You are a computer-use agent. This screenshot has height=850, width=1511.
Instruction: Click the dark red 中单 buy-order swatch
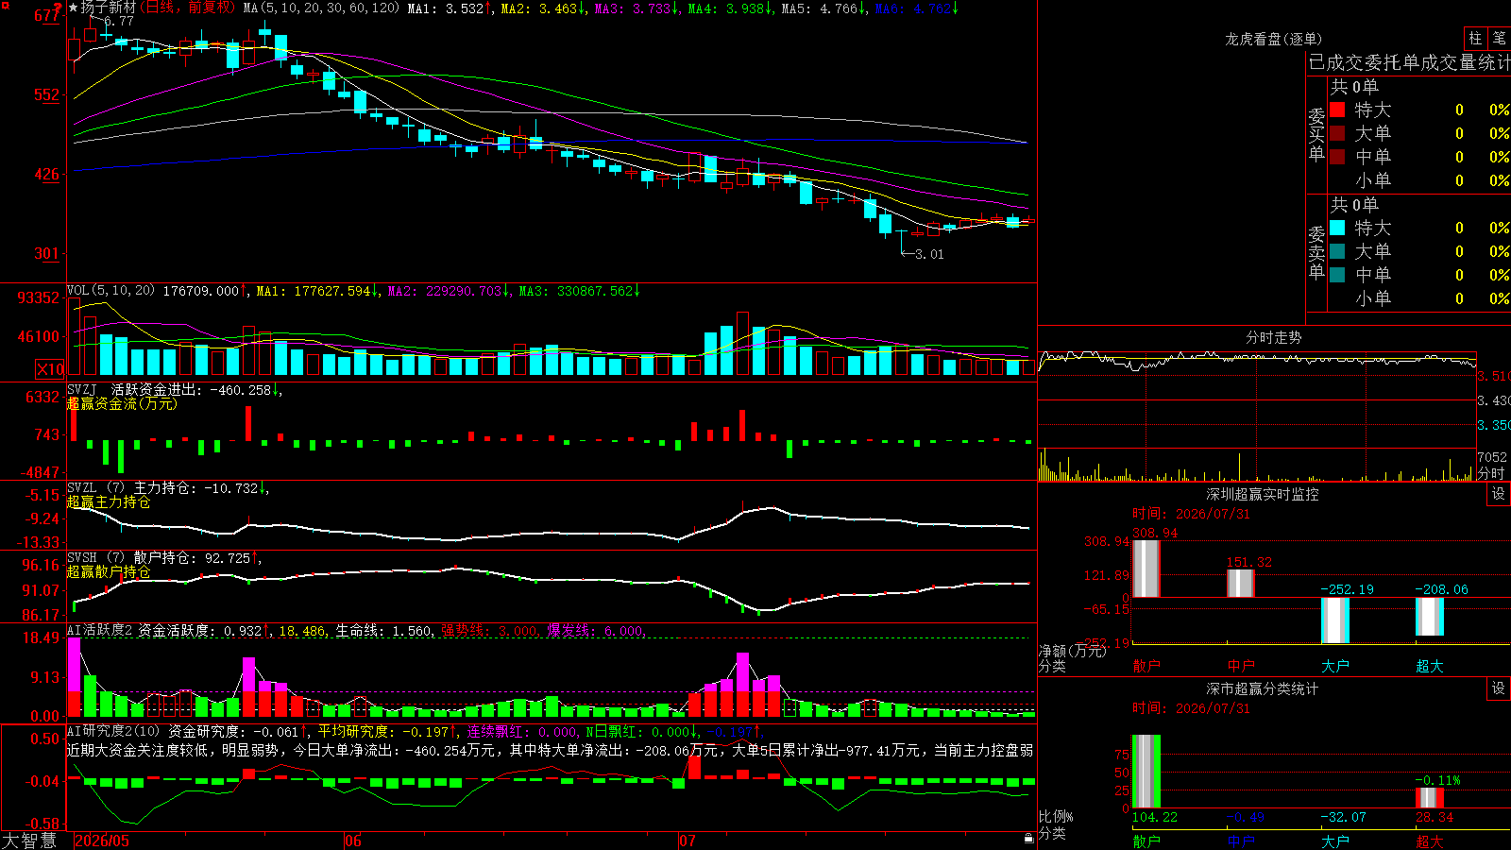[x=1337, y=156]
